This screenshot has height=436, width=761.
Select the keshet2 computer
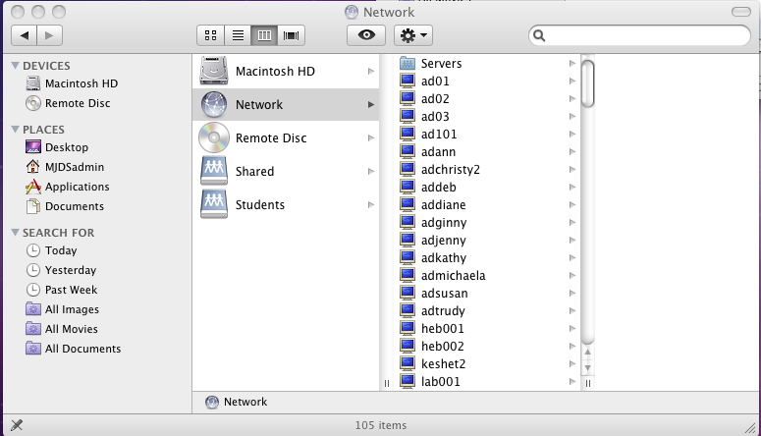click(x=488, y=363)
